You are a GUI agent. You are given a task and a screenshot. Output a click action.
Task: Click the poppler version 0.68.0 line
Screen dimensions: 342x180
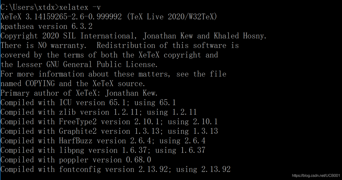tap(76, 160)
